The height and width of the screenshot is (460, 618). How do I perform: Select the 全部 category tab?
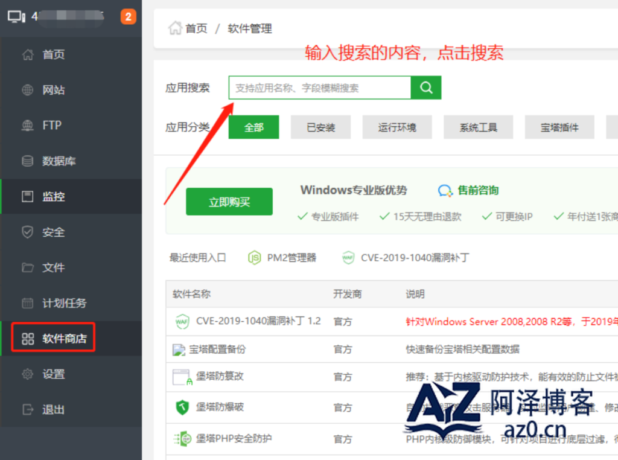click(254, 127)
